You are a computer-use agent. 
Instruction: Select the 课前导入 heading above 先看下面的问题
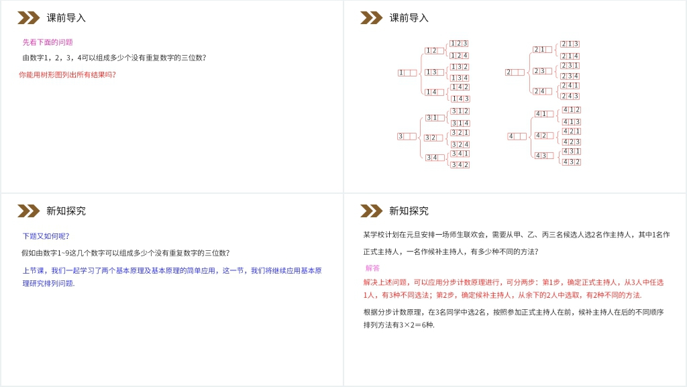tap(66, 18)
